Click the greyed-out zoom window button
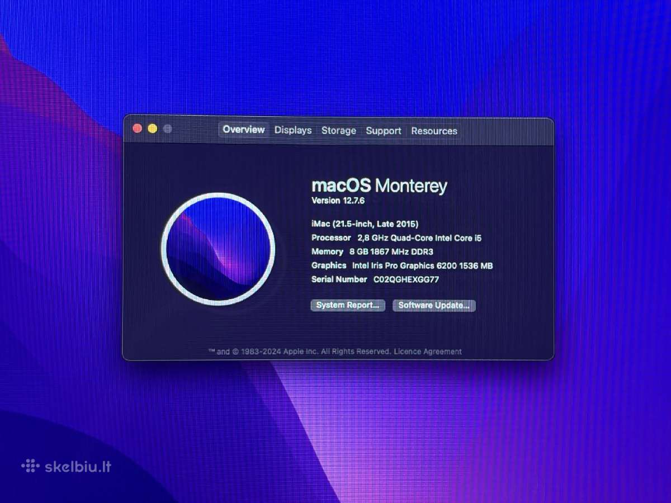This screenshot has width=671, height=503. [167, 129]
